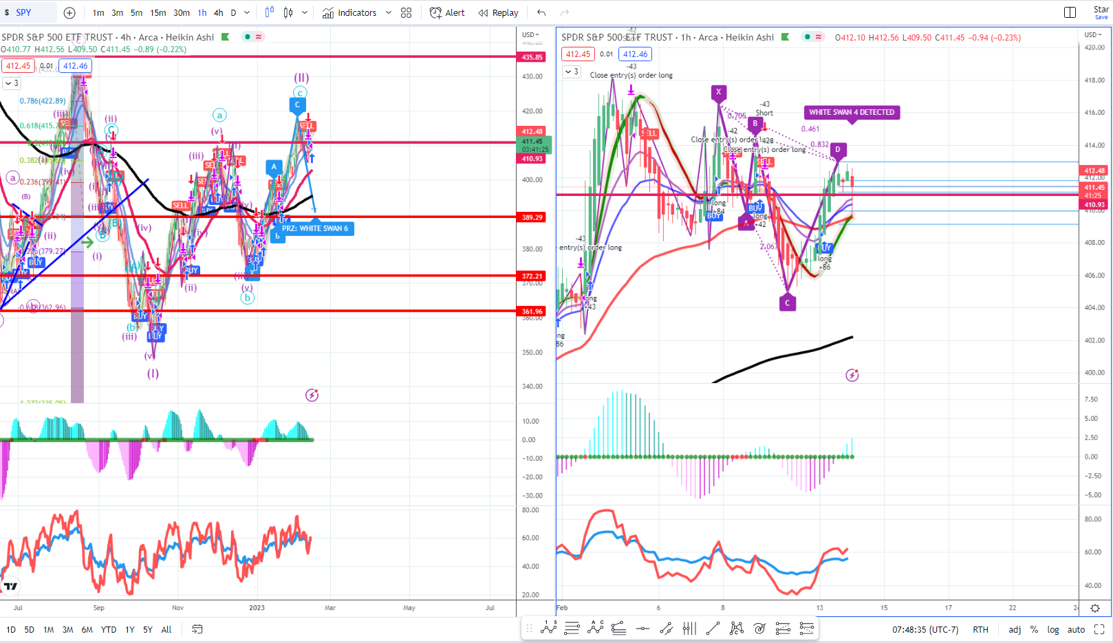The image size is (1113, 643).
Task: Click the 412.45 sell button on 4h chart
Action: [x=19, y=66]
